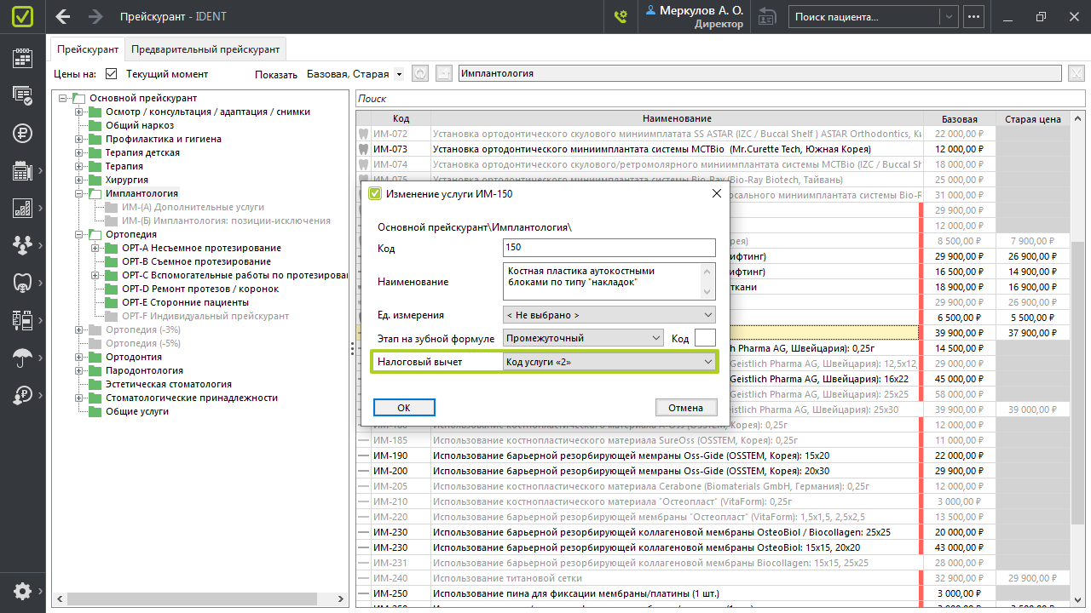Click into the Код input field with 150
The image size is (1091, 613).
[609, 248]
